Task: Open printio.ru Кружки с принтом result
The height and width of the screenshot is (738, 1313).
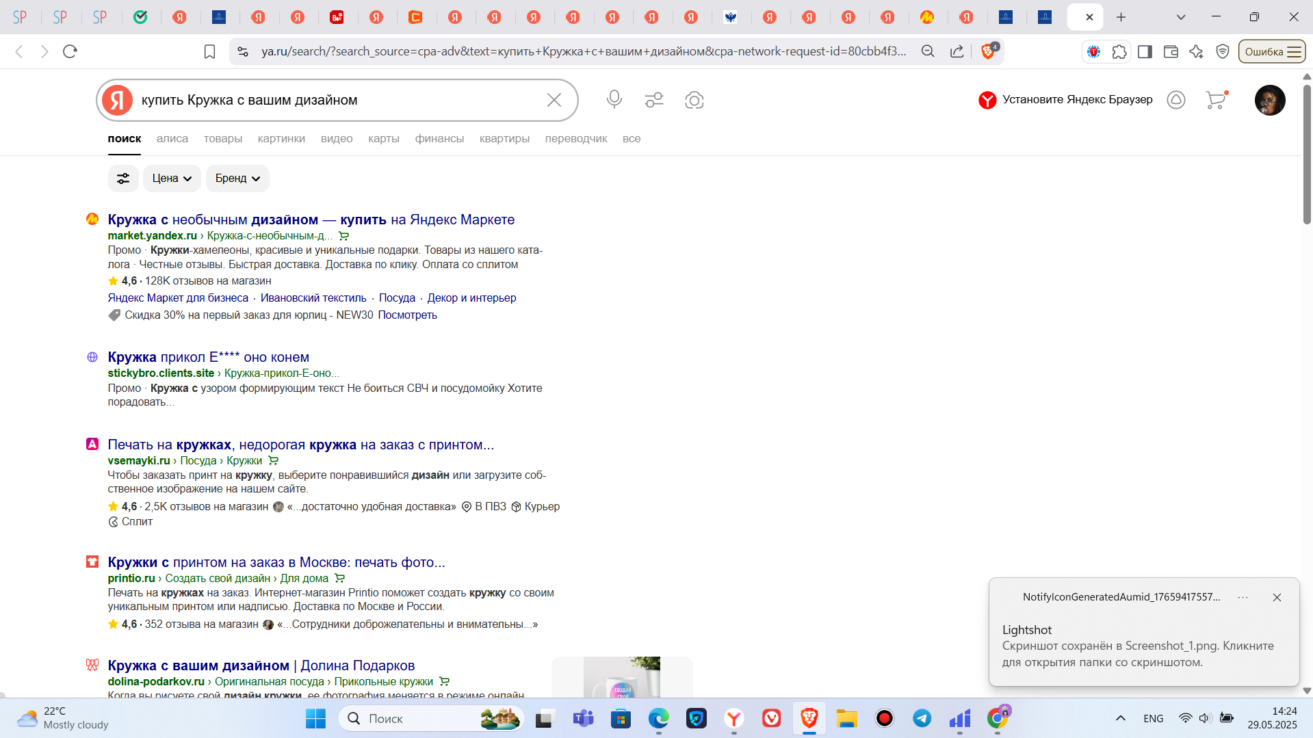Action: pos(276,562)
